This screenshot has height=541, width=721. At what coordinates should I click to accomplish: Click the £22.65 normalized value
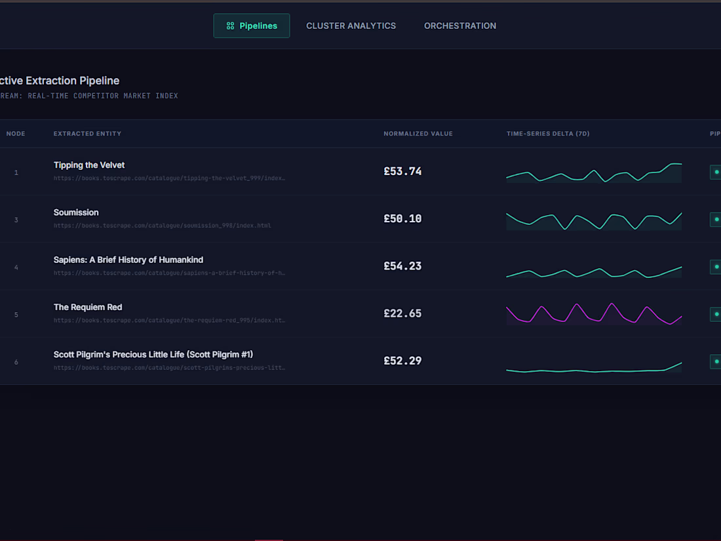(x=403, y=313)
